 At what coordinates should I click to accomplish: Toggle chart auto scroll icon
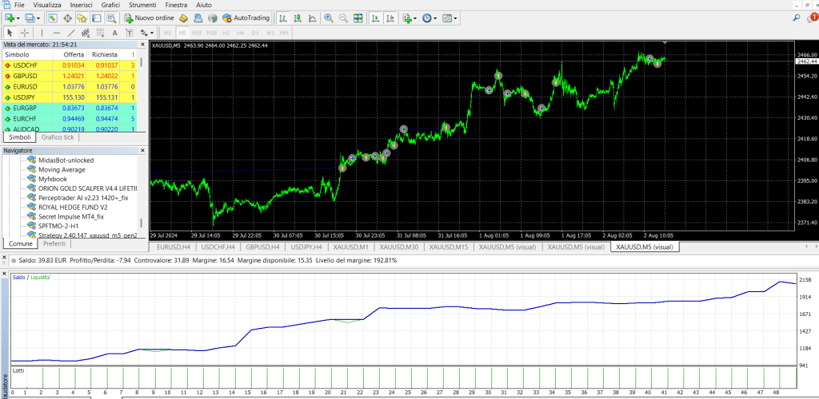(375, 18)
